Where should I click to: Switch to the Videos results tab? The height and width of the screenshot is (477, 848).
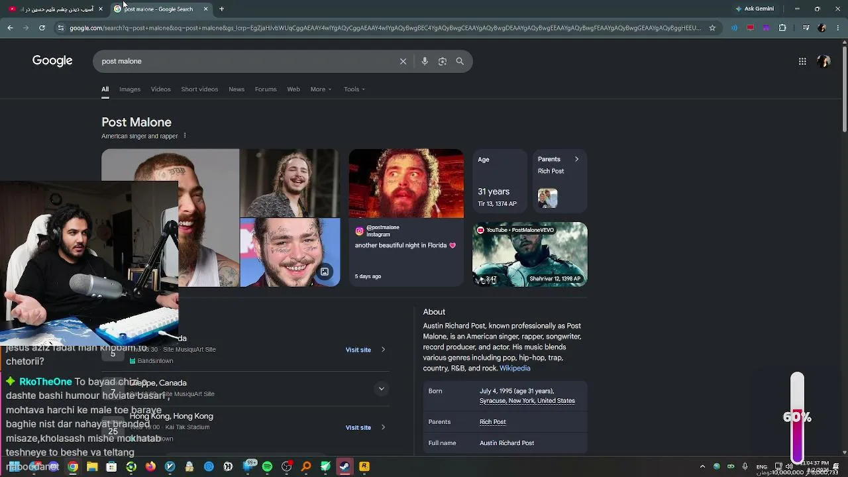[x=160, y=89]
